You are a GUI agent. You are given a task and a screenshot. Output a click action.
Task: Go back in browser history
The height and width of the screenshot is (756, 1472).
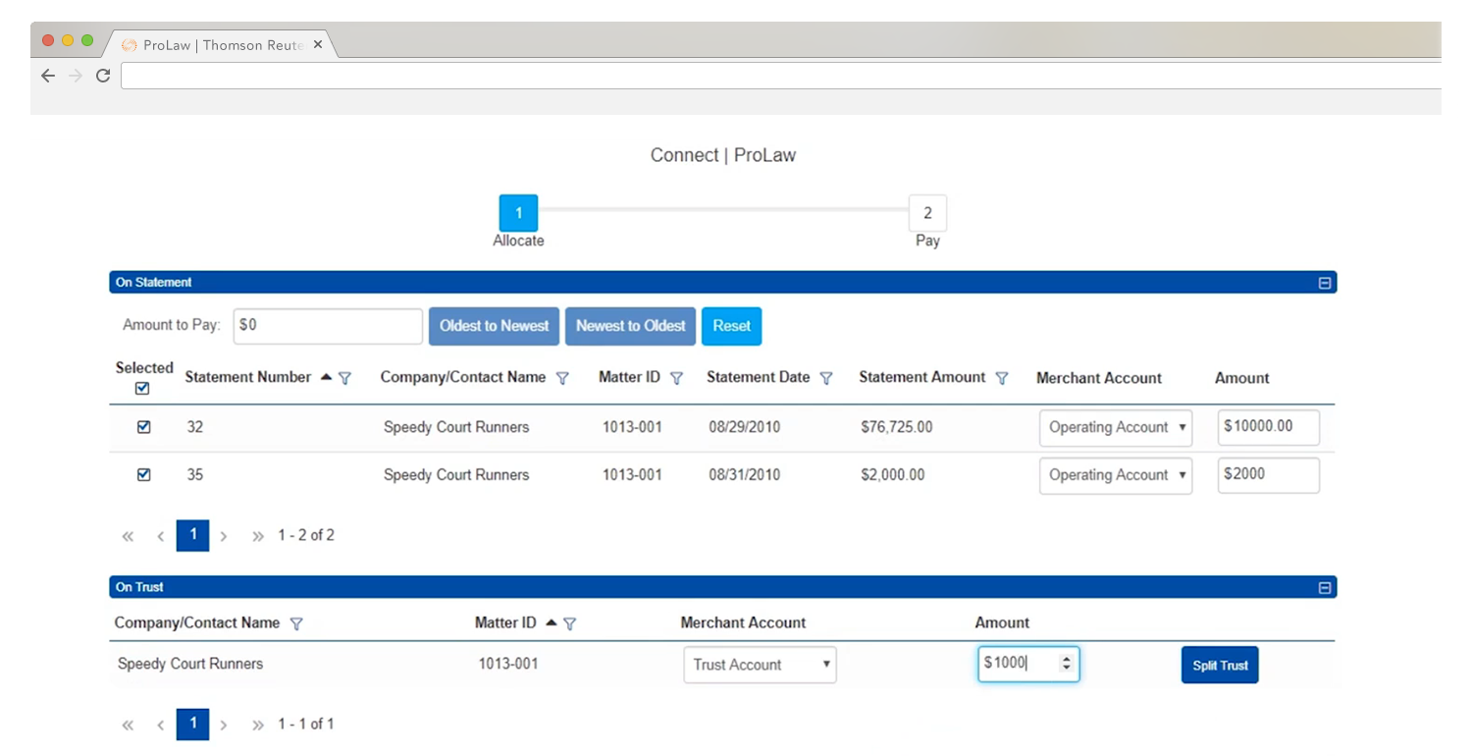click(x=48, y=76)
